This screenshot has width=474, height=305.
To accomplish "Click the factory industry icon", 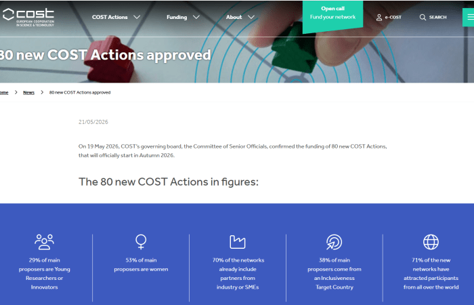I will coord(238,242).
